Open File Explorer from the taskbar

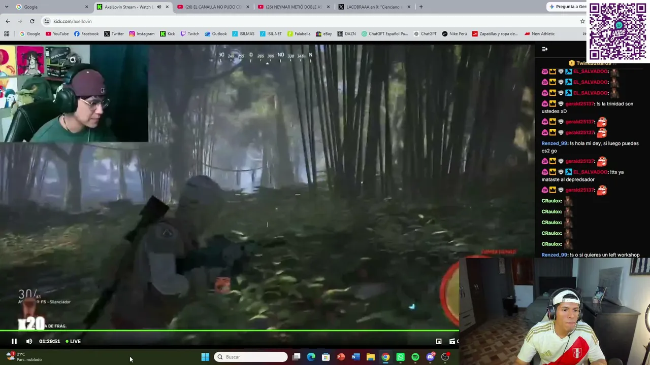371,357
